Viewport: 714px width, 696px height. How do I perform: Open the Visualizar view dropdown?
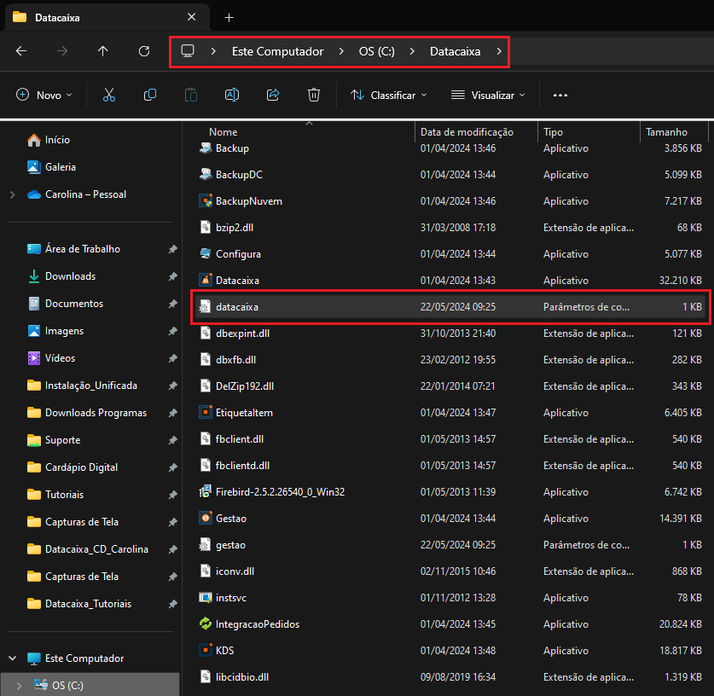488,95
